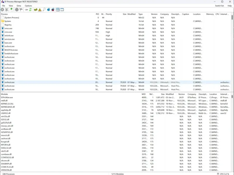Viewport: 234px width, 175px height.
Task: Sort processes by the PID column header
Action: pyautogui.click(x=97, y=14)
